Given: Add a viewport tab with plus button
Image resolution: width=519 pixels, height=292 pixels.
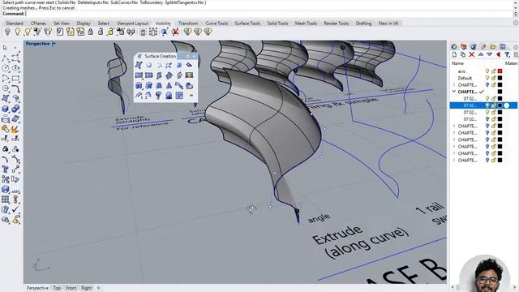Looking at the screenshot, I should pyautogui.click(x=99, y=288).
